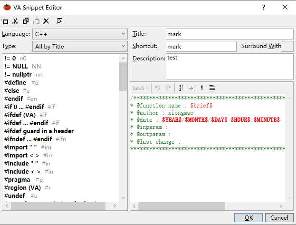Select the '!= 0' snippet
The height and width of the screenshot is (225, 296).
(15, 58)
